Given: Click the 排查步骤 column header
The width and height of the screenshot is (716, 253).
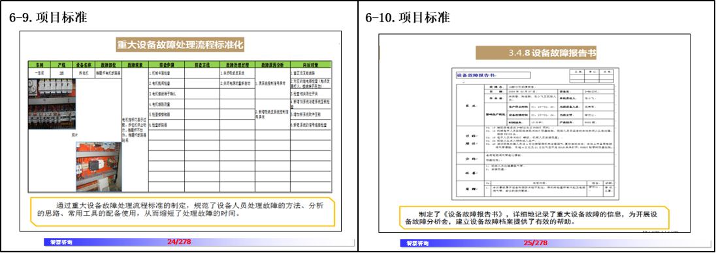Looking at the screenshot, I should click(x=166, y=64).
